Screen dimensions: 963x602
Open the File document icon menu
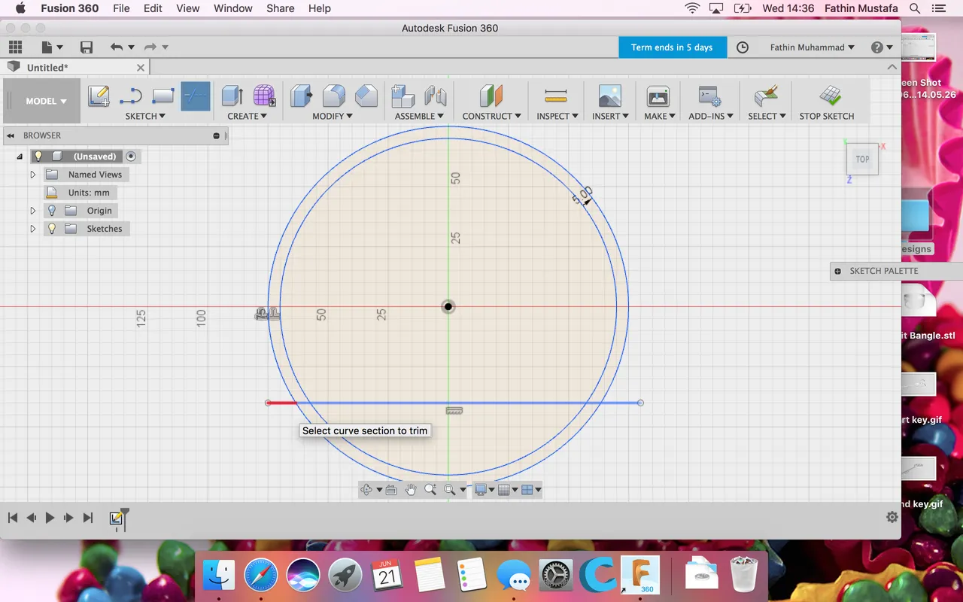coord(51,47)
